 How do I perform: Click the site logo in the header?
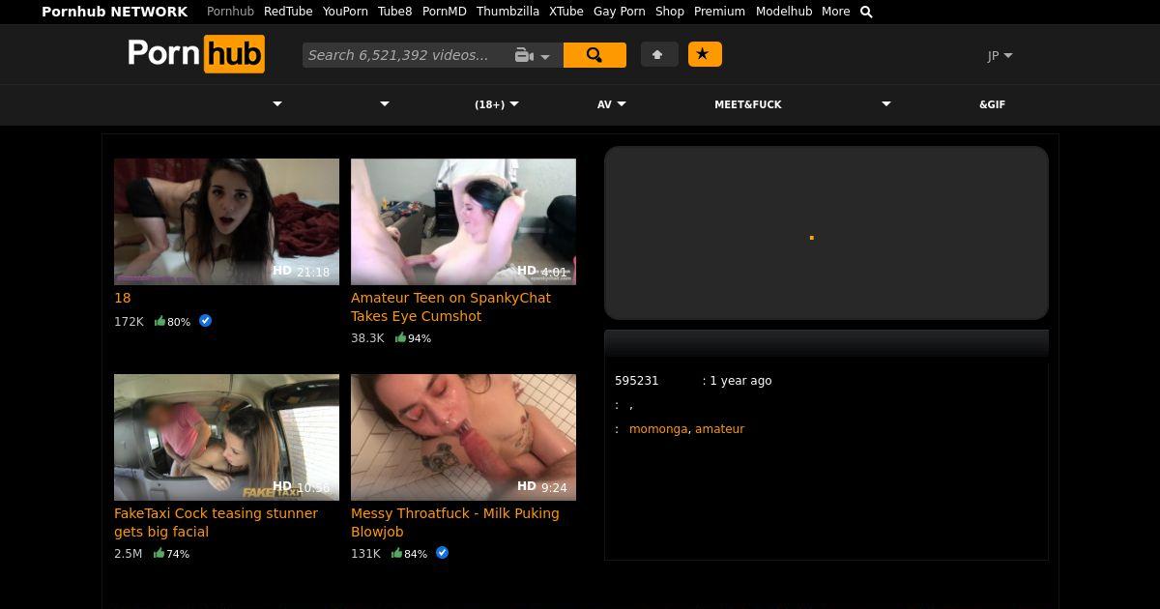(x=196, y=54)
